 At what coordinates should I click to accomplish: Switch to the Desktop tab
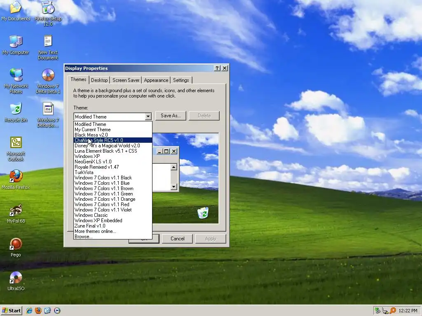tap(99, 80)
